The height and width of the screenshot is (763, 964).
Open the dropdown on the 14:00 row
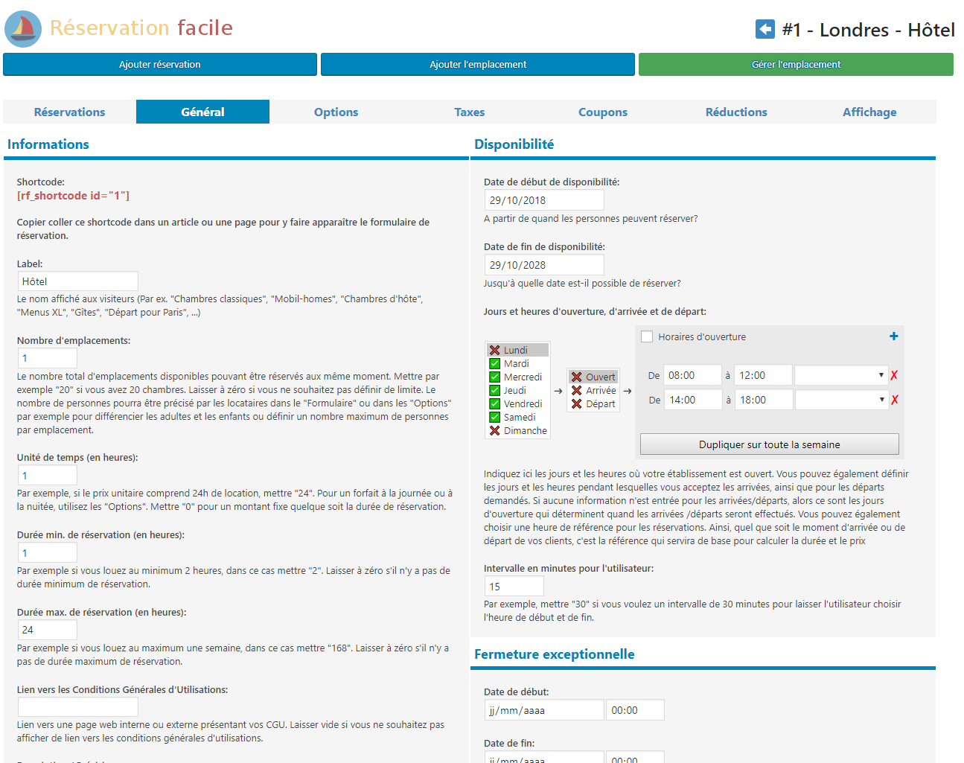click(x=842, y=400)
